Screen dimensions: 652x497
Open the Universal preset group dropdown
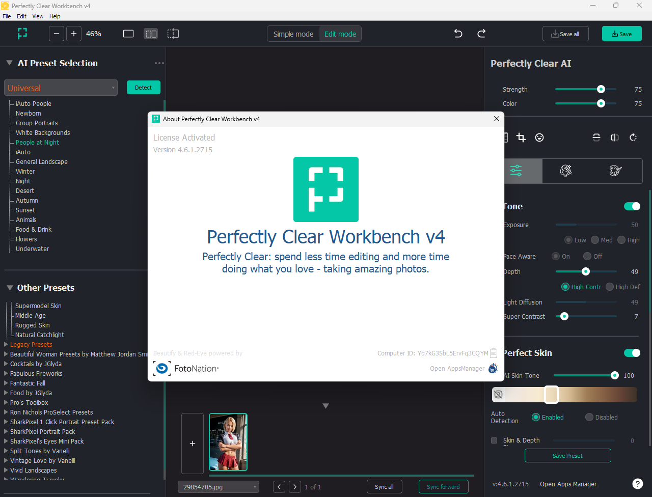[61, 88]
